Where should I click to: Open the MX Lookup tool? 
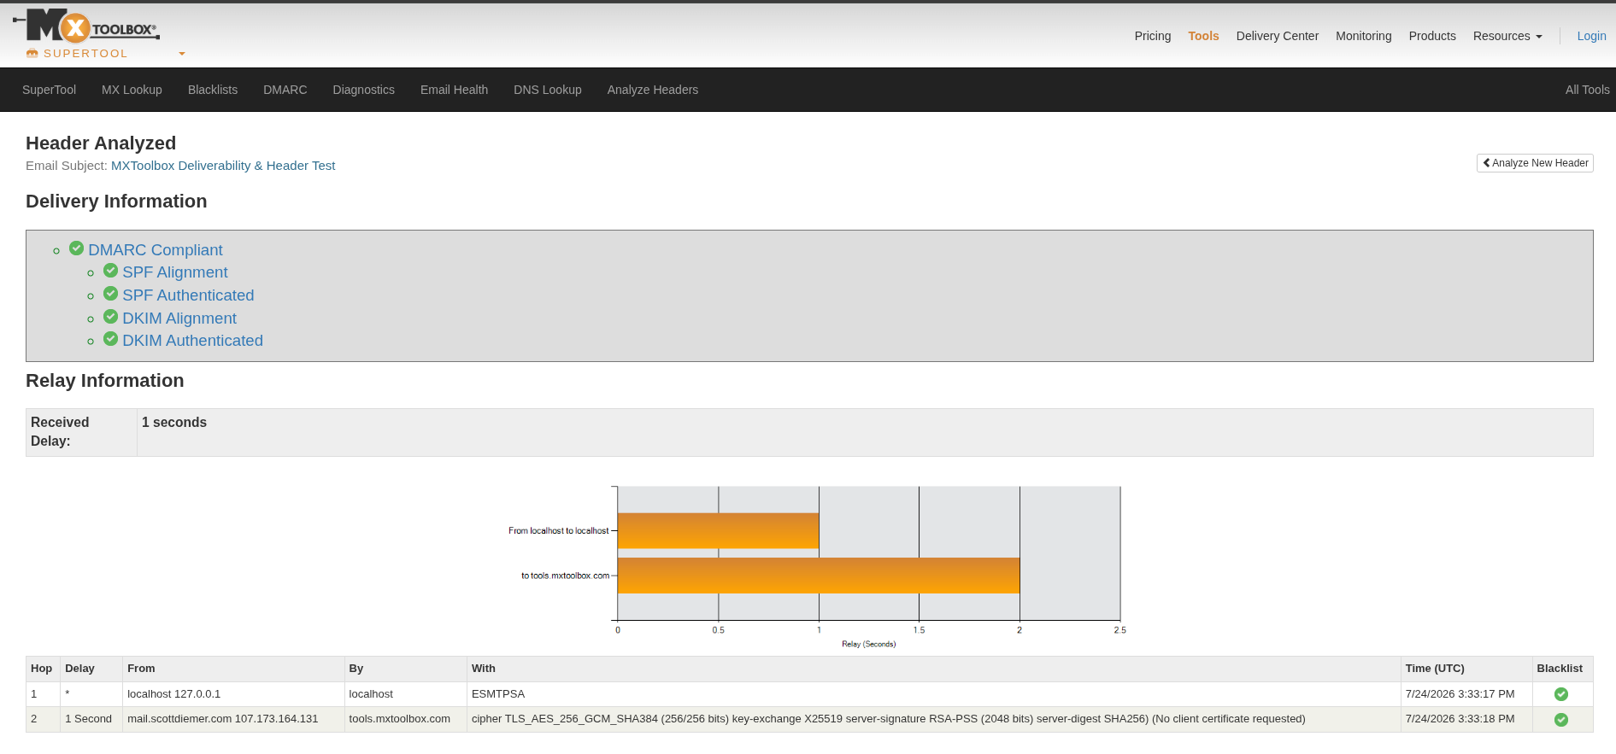(x=132, y=90)
